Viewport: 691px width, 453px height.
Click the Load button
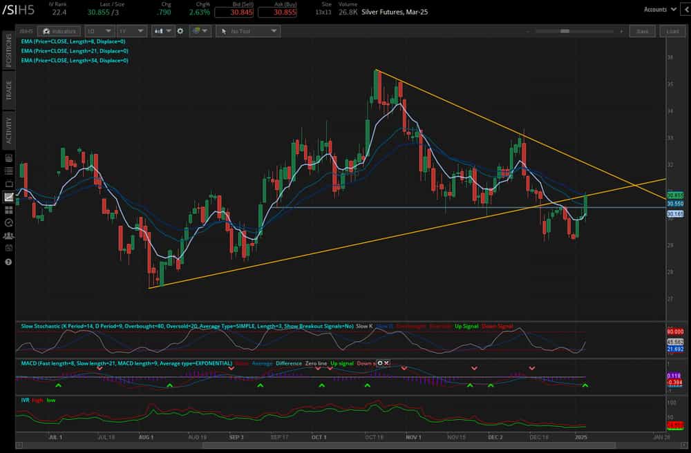pyautogui.click(x=671, y=31)
